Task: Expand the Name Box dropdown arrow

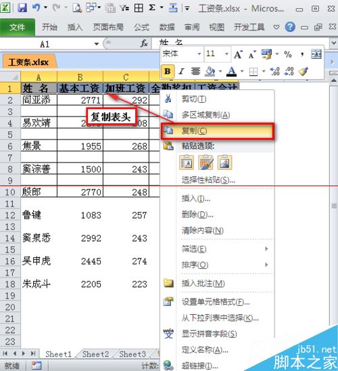Action: (x=97, y=44)
